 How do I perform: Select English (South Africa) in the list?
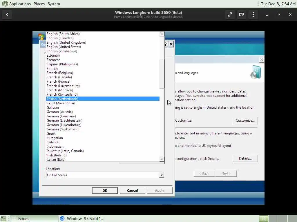[x=103, y=34]
